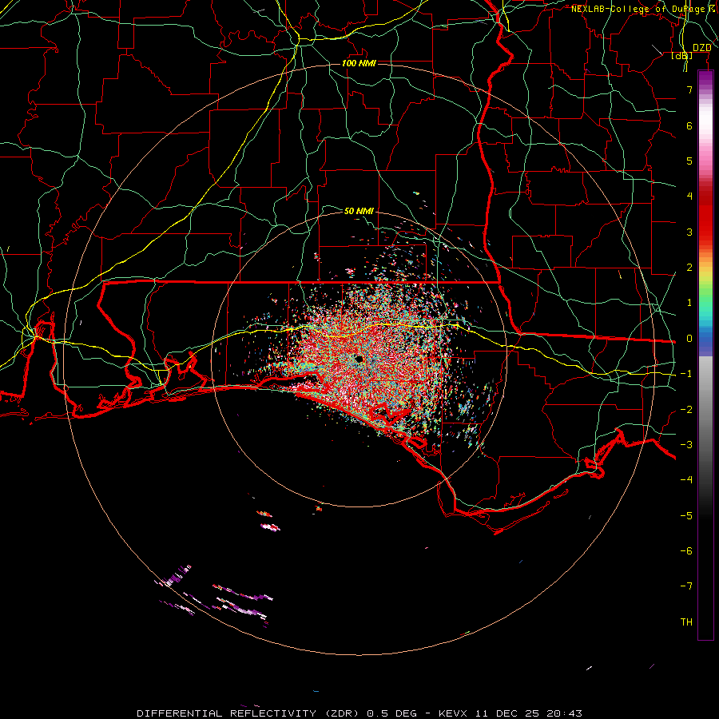Click the 1 value on the ZDR legend
This screenshot has width=719, height=719.
tap(689, 303)
